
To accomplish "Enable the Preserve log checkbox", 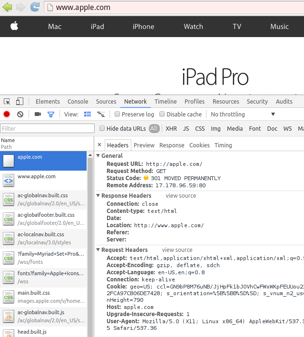I will click(x=117, y=114).
